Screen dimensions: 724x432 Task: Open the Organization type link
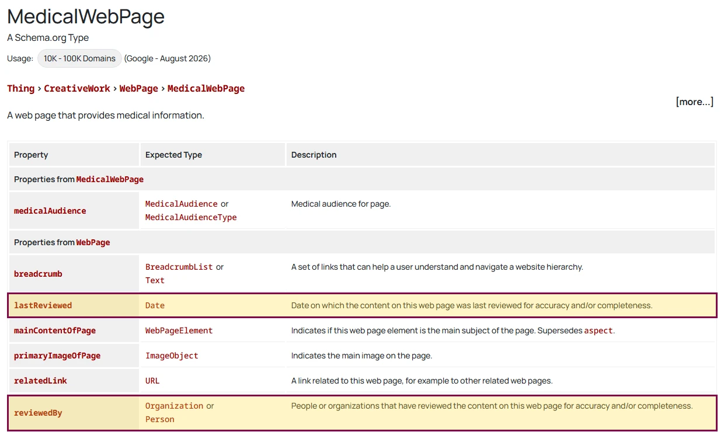[x=175, y=406]
